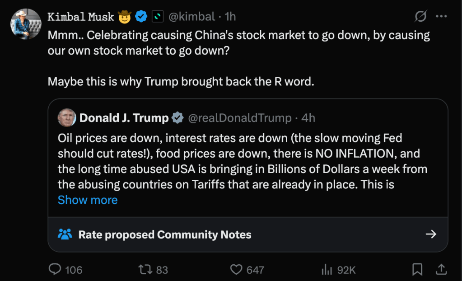
Task: Open the @kimbal handle link
Action: pos(191,17)
